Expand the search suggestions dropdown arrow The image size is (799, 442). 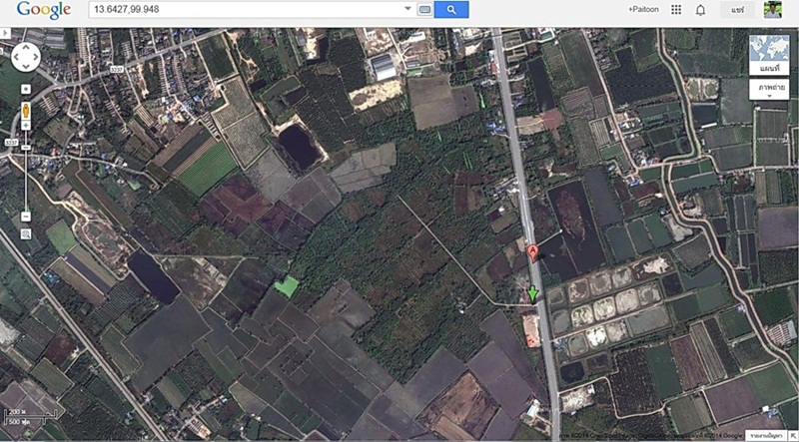pyautogui.click(x=406, y=10)
